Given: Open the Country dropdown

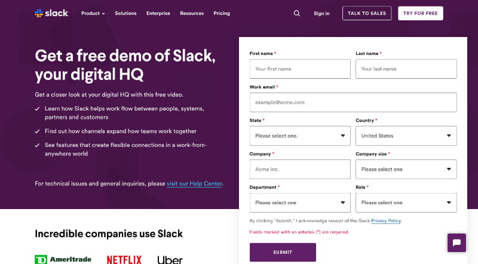Looking at the screenshot, I should [406, 136].
